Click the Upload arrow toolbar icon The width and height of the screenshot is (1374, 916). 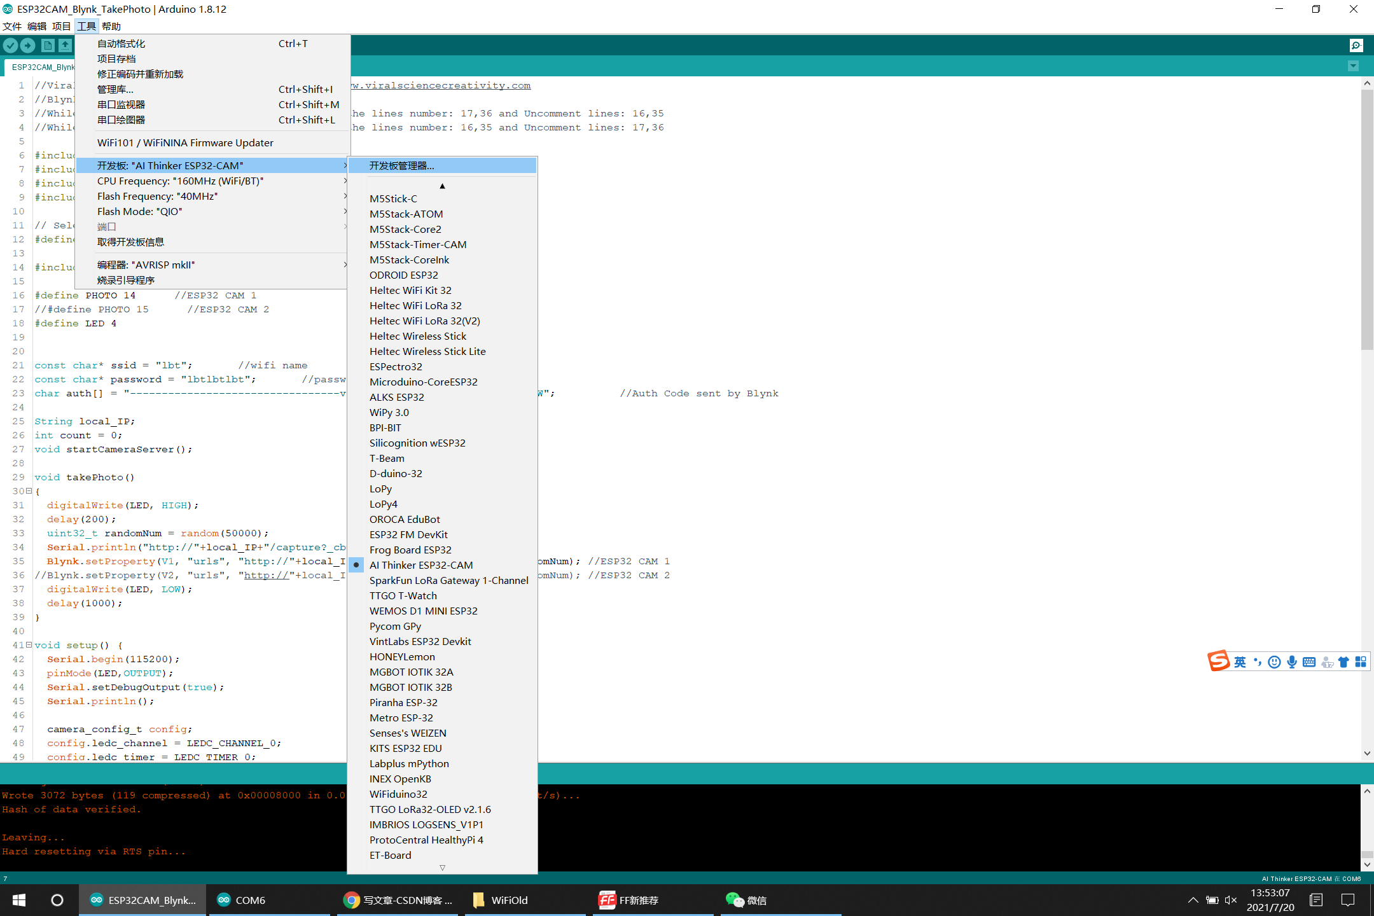27,45
